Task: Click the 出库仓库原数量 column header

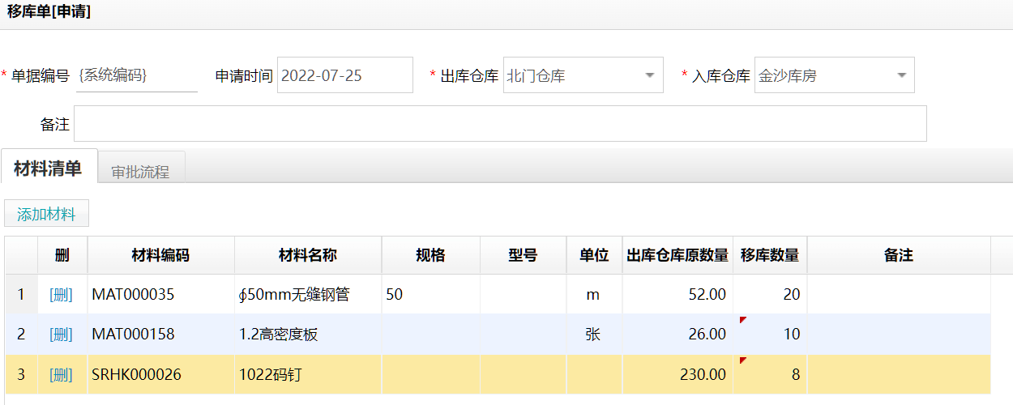Action: click(677, 256)
